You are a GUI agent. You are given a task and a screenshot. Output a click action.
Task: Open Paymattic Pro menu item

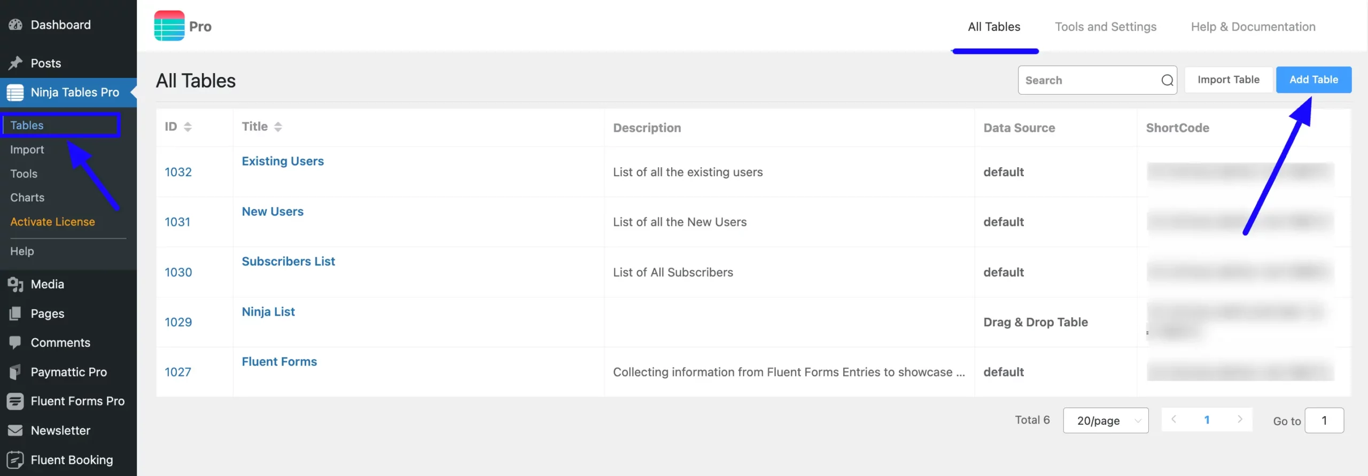click(x=68, y=372)
